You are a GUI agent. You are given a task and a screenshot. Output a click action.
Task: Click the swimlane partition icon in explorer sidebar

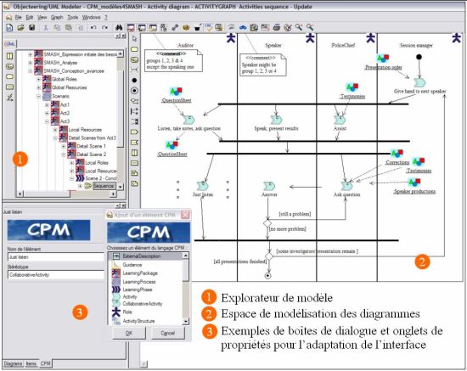[x=10, y=56]
